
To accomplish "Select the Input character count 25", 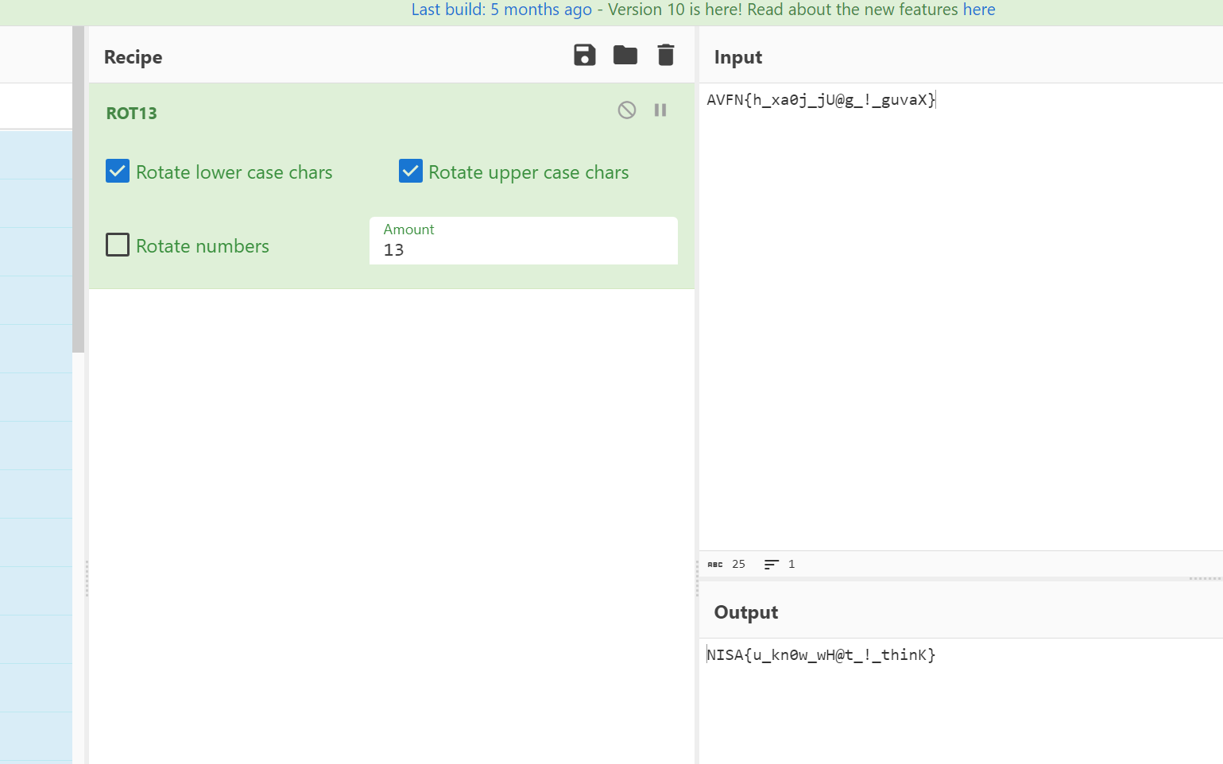I will point(738,564).
